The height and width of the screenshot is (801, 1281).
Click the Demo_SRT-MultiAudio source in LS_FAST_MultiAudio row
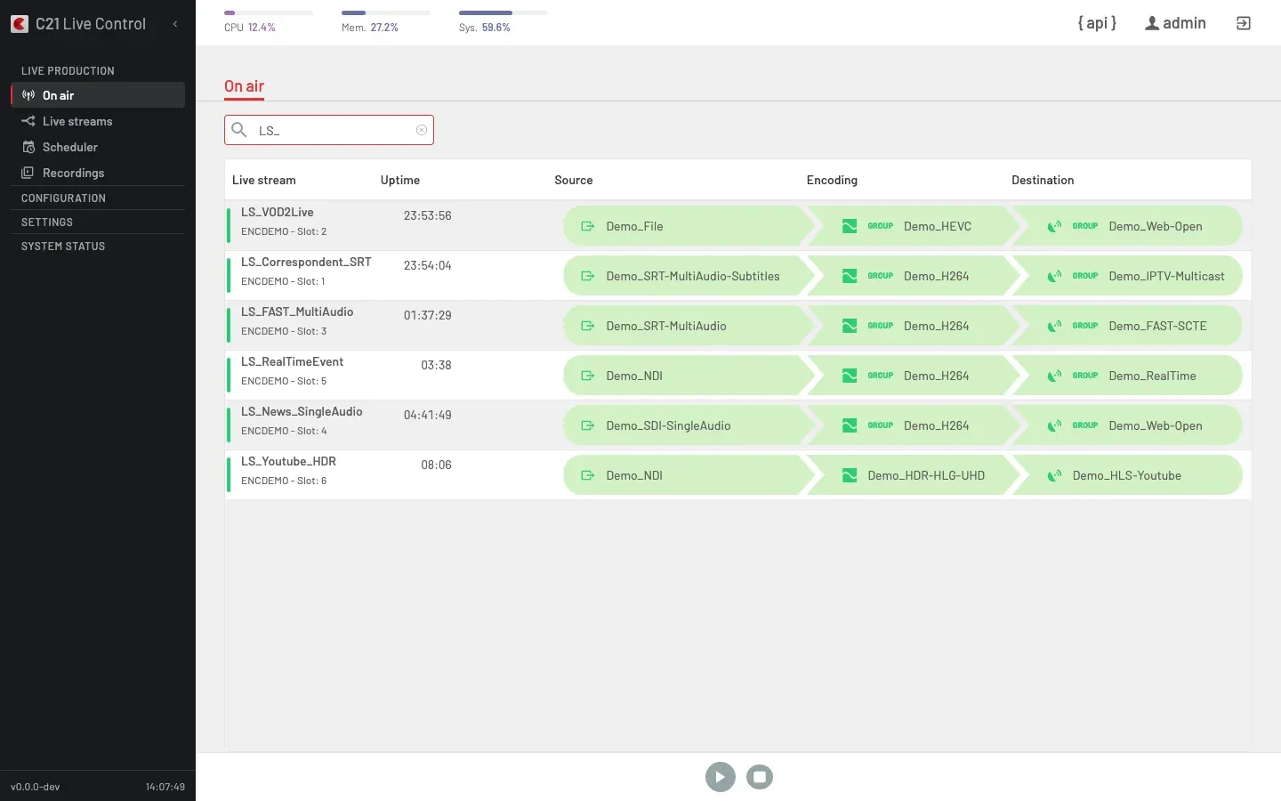coord(666,326)
